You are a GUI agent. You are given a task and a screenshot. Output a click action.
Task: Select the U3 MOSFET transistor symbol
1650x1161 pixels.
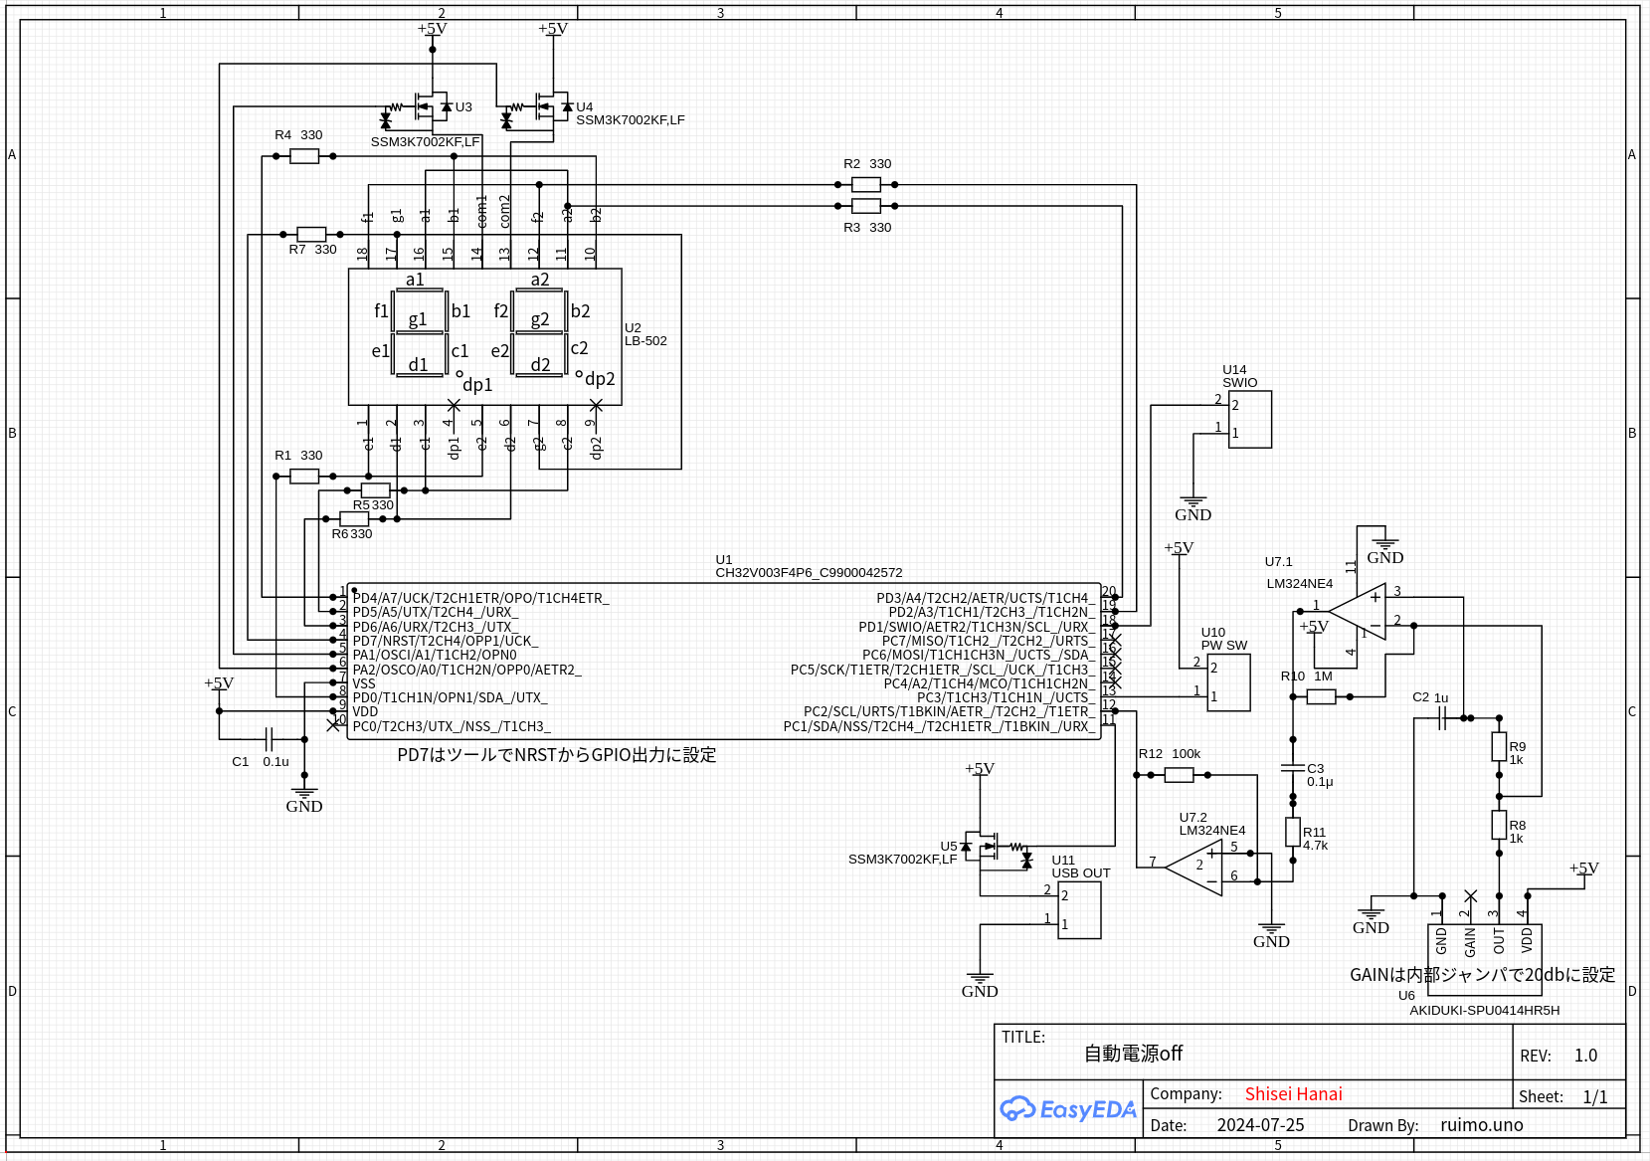click(x=418, y=109)
